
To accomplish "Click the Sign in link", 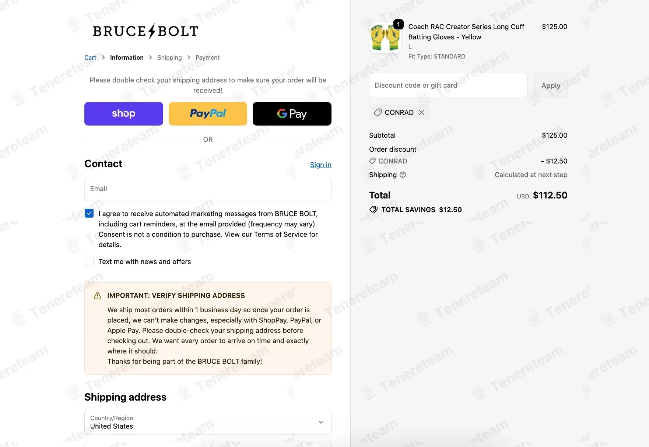I will [320, 165].
